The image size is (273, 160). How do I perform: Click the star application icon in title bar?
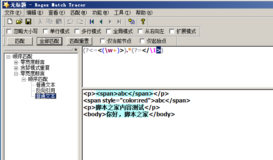(6, 5)
